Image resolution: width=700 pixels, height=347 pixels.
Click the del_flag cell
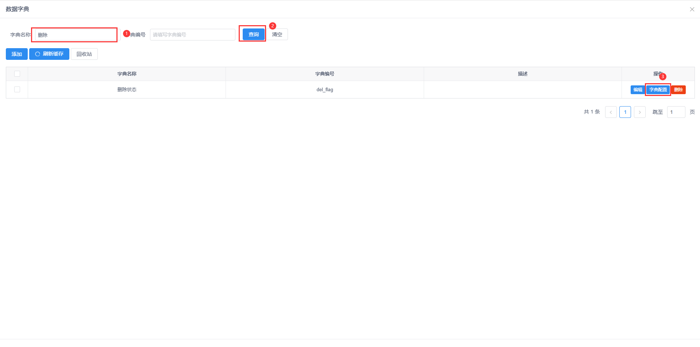click(x=325, y=89)
